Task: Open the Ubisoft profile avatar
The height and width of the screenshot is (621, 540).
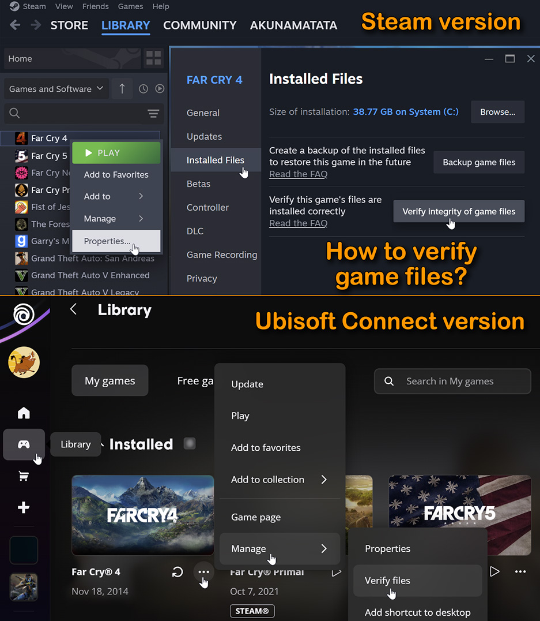Action: tap(24, 362)
